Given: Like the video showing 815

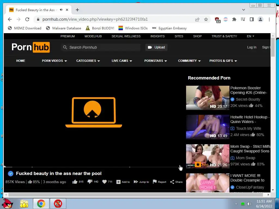Looking at the screenshot, I should (75, 182).
